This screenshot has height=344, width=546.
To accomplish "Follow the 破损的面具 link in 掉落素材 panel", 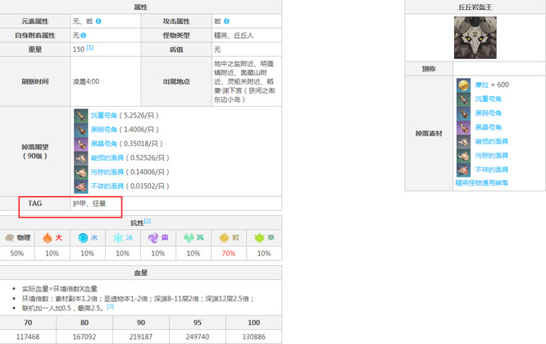I will click(492, 141).
